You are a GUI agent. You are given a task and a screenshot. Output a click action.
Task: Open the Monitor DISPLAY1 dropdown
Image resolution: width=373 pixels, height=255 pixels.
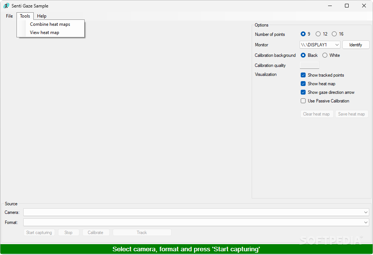(320, 44)
